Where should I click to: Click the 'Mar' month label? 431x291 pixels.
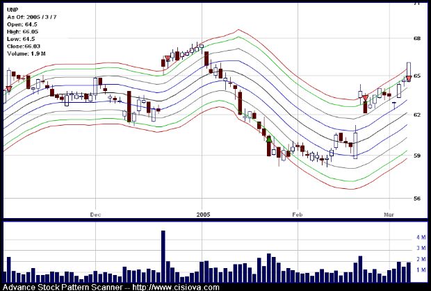(x=389, y=215)
